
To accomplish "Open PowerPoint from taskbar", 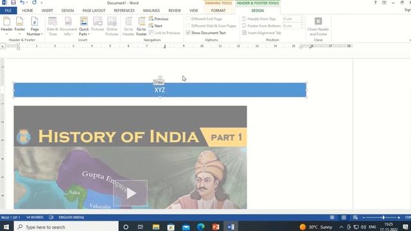I will (x=216, y=227).
